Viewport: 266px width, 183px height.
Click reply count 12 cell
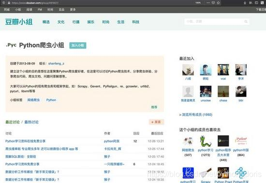click(135, 141)
